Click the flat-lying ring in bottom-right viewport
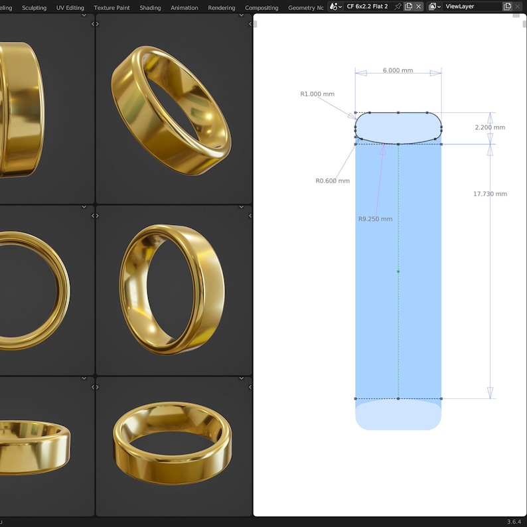 pos(172,467)
